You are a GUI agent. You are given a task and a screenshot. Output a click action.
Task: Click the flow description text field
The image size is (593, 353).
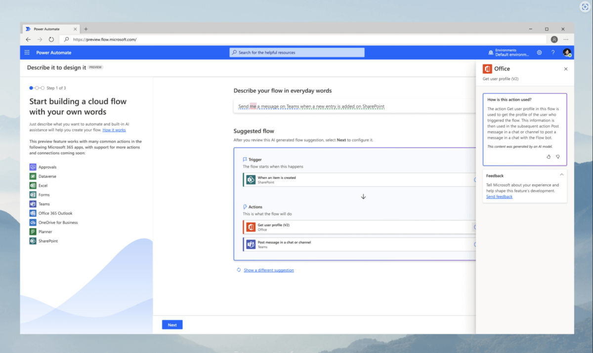click(x=355, y=106)
